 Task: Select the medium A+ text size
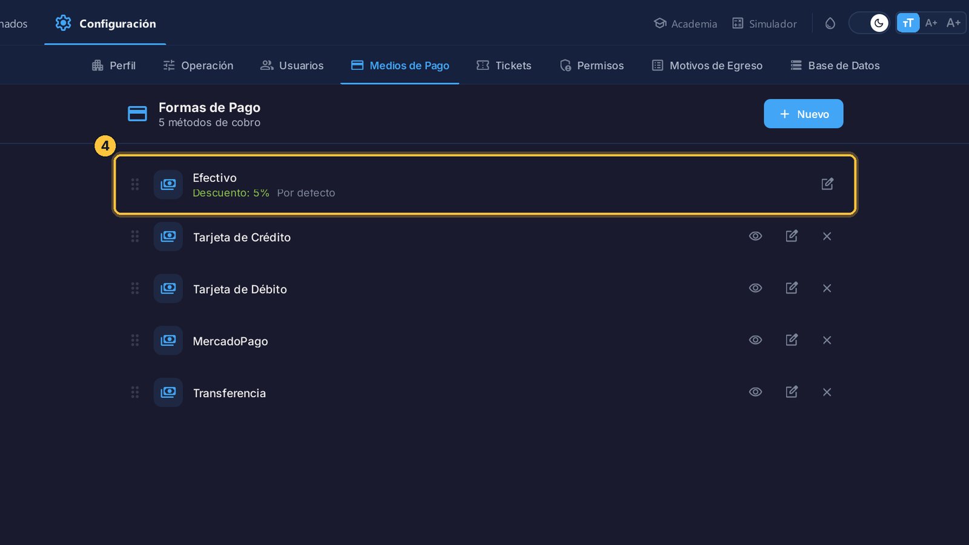(931, 23)
